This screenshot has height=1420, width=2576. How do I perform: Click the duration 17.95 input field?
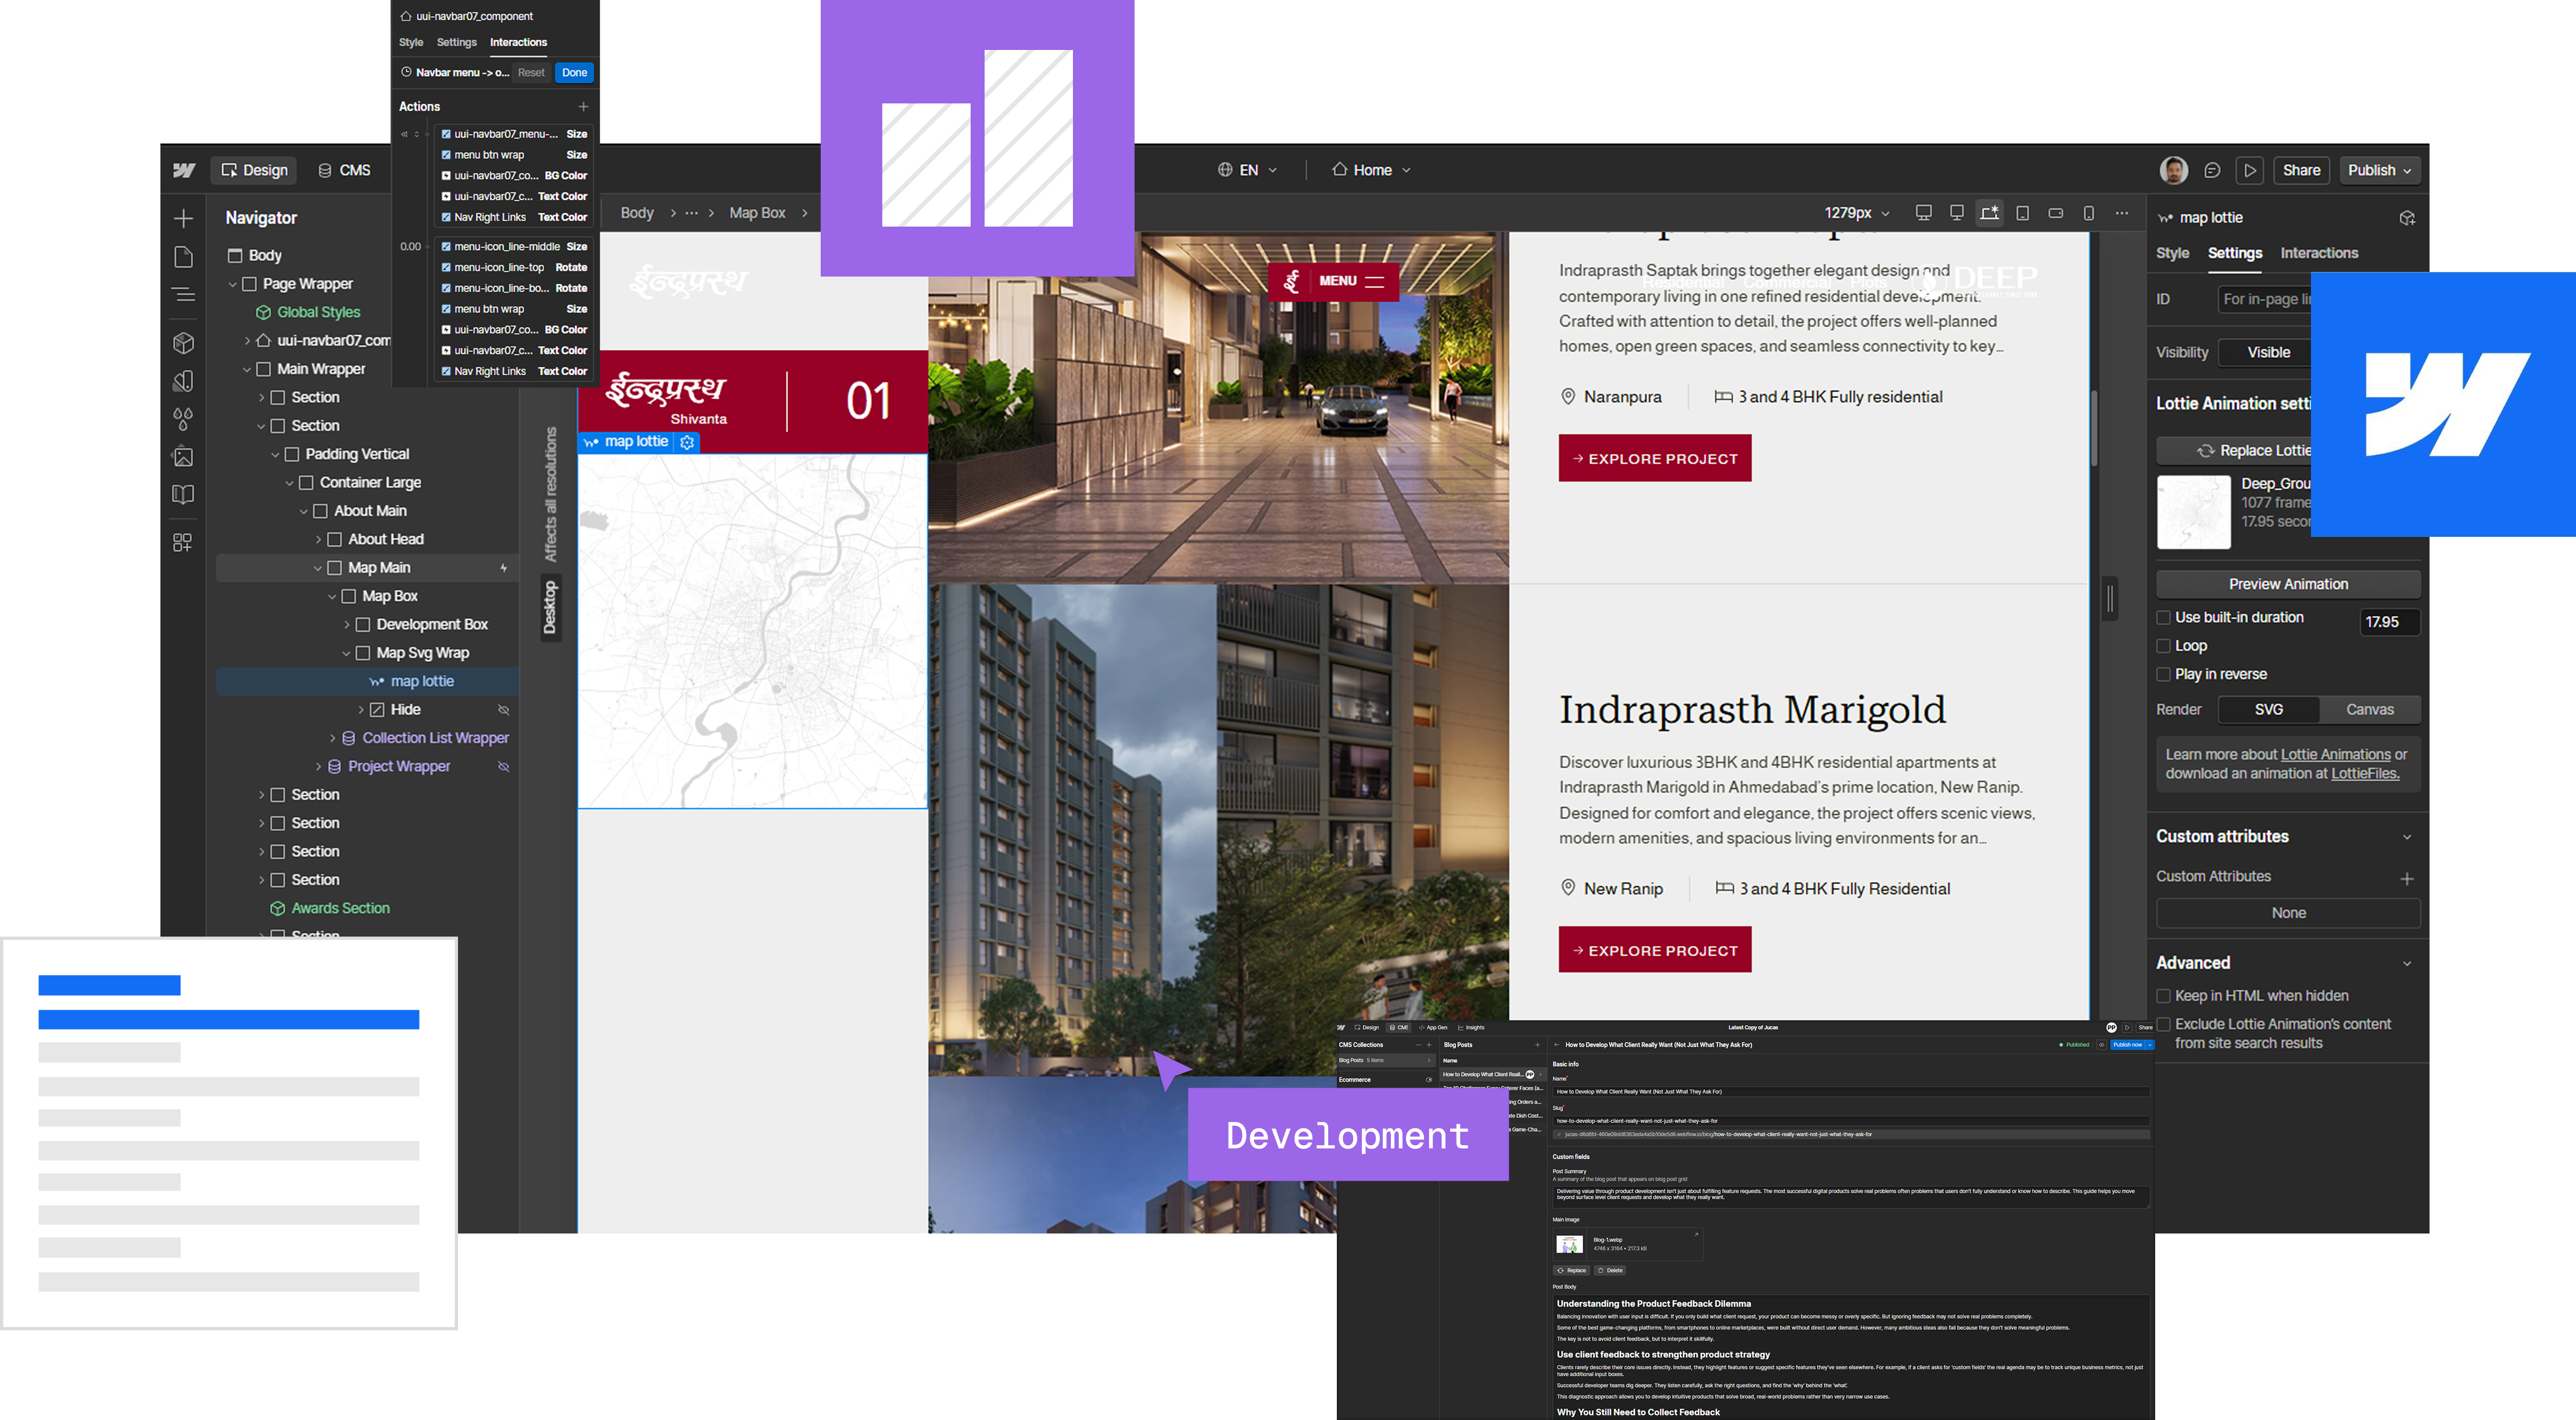(2389, 623)
